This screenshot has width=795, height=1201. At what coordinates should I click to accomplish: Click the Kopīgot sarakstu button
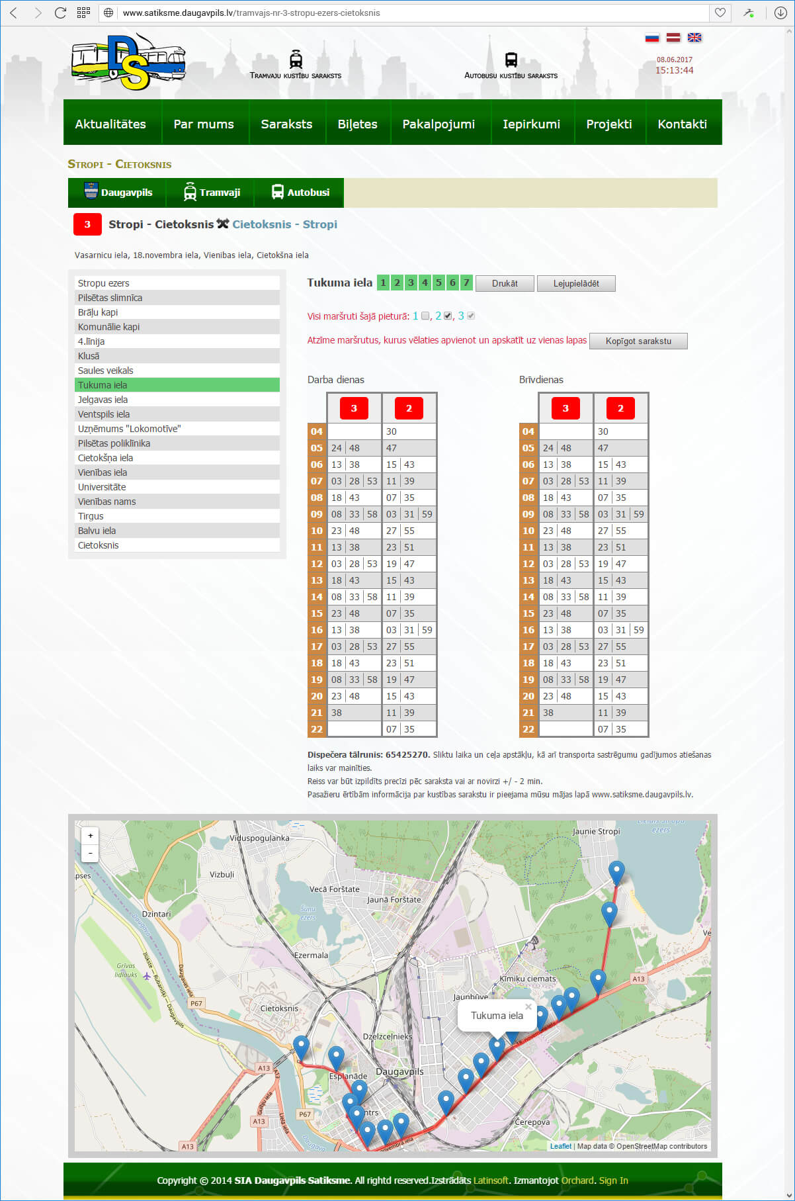638,341
